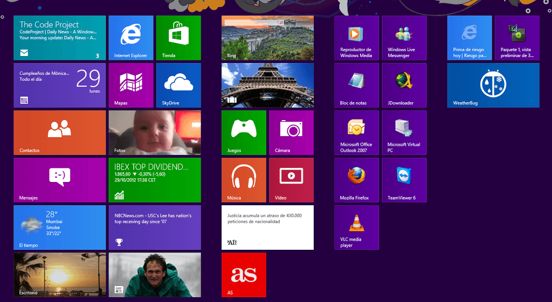Open Bloc de notas
The height and width of the screenshot is (302, 552).
357,86
